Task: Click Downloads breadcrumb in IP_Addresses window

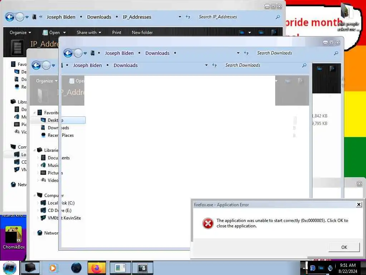Action: 99,17
